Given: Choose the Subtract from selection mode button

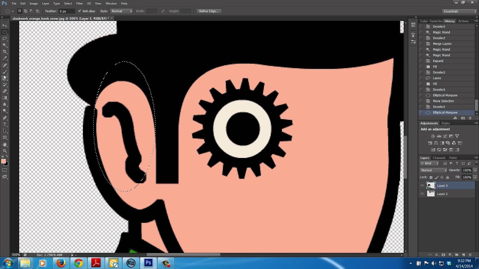Looking at the screenshot, I should 31,11.
